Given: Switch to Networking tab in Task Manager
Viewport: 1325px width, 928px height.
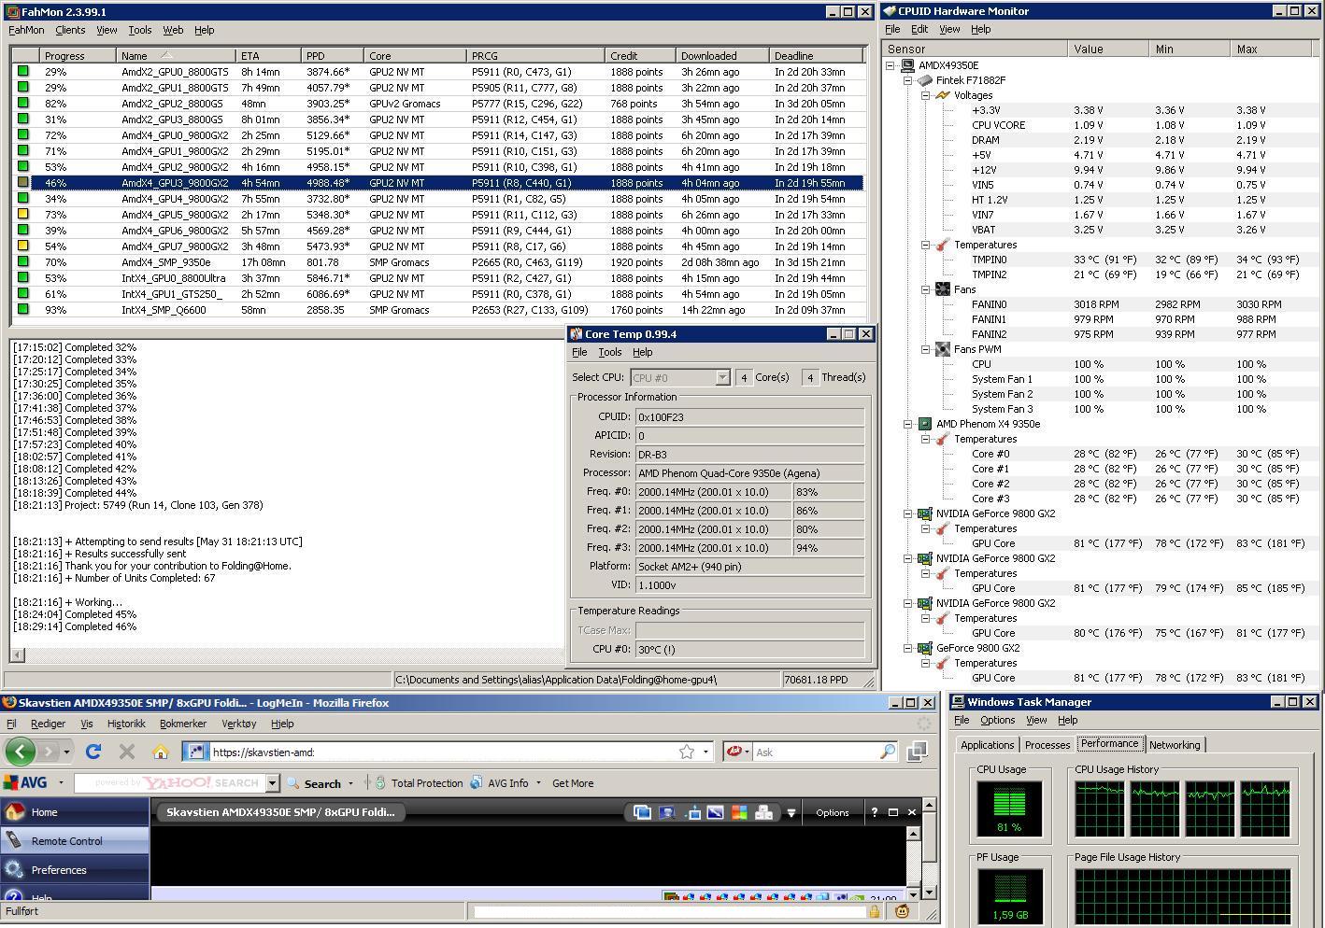Looking at the screenshot, I should [x=1175, y=745].
